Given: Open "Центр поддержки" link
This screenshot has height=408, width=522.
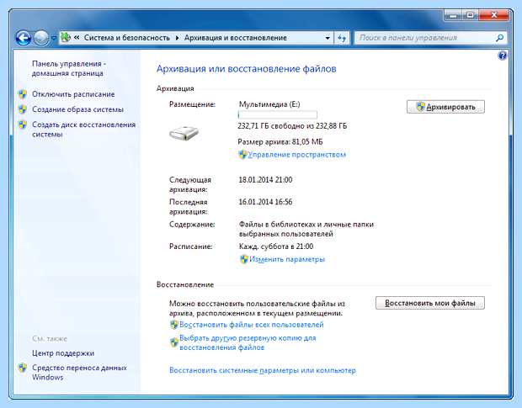Looking at the screenshot, I should 63,353.
